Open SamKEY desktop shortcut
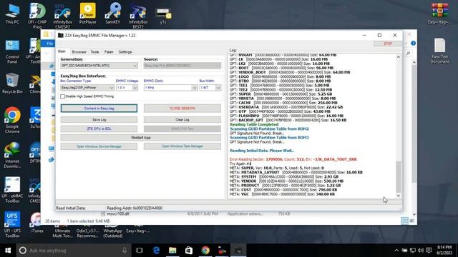The height and width of the screenshot is (257, 458). click(113, 14)
